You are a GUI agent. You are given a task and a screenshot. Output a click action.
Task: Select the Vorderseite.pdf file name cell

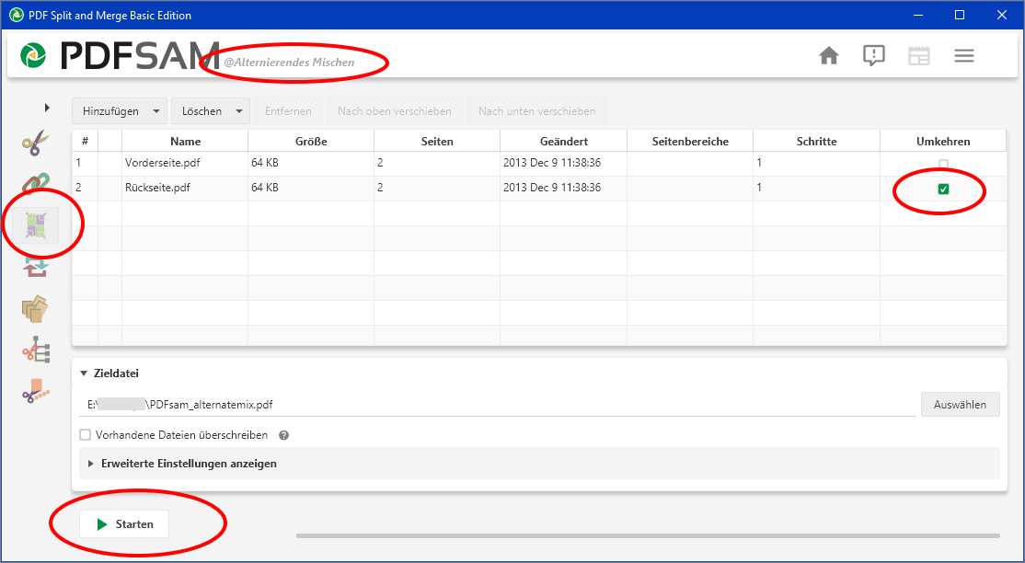185,164
